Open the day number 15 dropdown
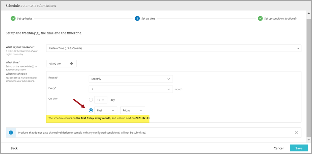Image resolution: width=312 pixels, height=154 pixels. click(x=101, y=100)
